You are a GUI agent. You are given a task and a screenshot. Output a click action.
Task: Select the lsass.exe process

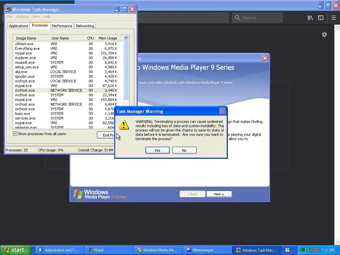64,114
